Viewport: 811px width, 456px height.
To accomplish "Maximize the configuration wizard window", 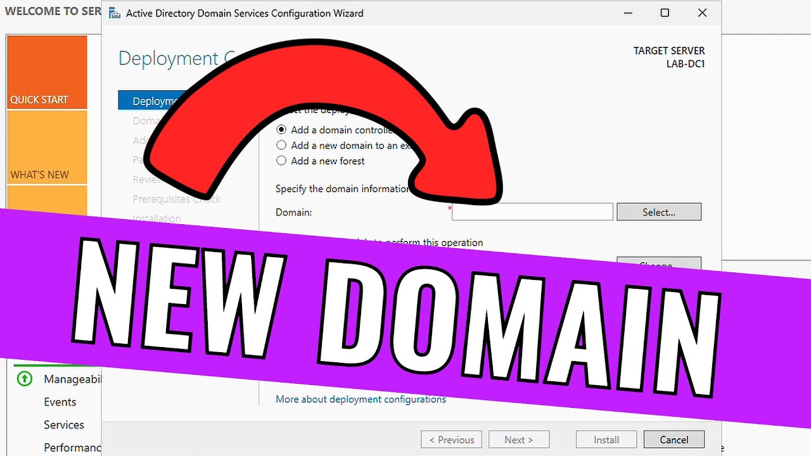I will pos(665,13).
